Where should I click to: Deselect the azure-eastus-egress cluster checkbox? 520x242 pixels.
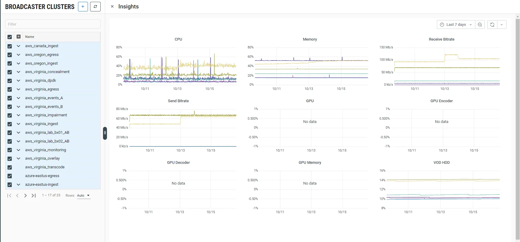coord(10,176)
